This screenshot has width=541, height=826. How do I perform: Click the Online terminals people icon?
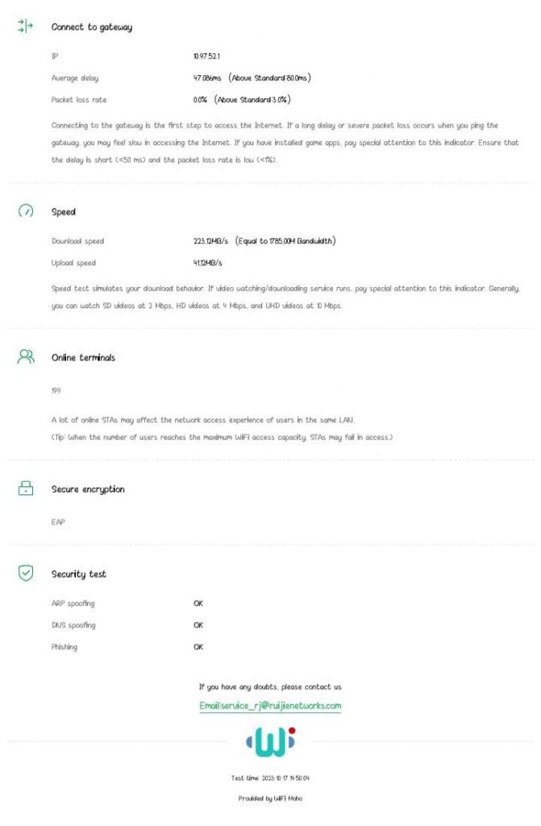(x=26, y=357)
